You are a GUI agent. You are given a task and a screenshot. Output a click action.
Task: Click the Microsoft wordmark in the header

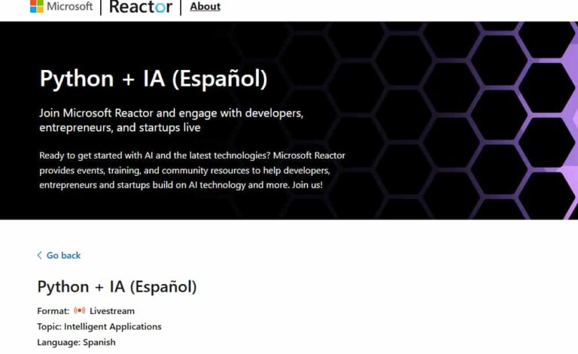pos(69,7)
